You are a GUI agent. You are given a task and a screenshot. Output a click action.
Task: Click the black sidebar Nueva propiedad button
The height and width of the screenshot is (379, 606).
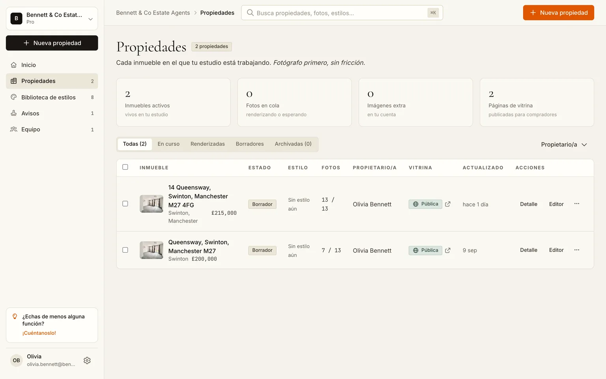tap(52, 43)
